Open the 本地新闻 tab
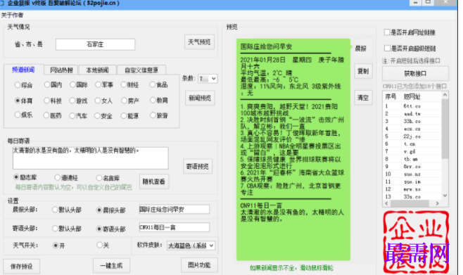Image resolution: width=463 pixels, height=275 pixels. tap(97, 70)
